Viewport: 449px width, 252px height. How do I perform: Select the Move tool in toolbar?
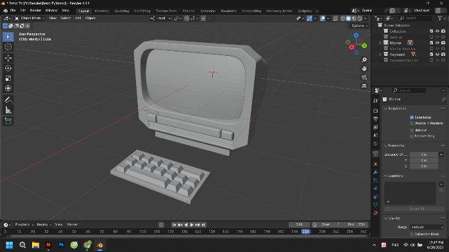tap(8, 58)
